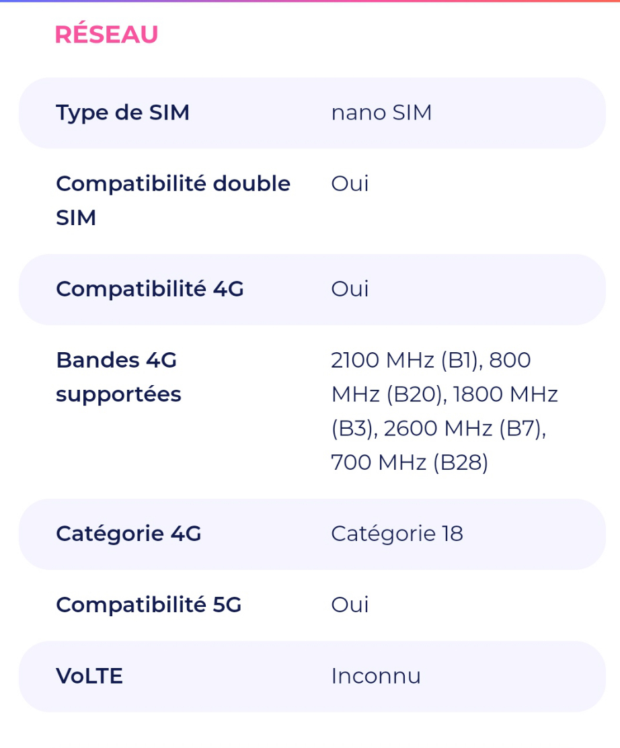Screen dimensions: 620x748
Task: Select the Type de SIM label
Action: click(x=122, y=113)
